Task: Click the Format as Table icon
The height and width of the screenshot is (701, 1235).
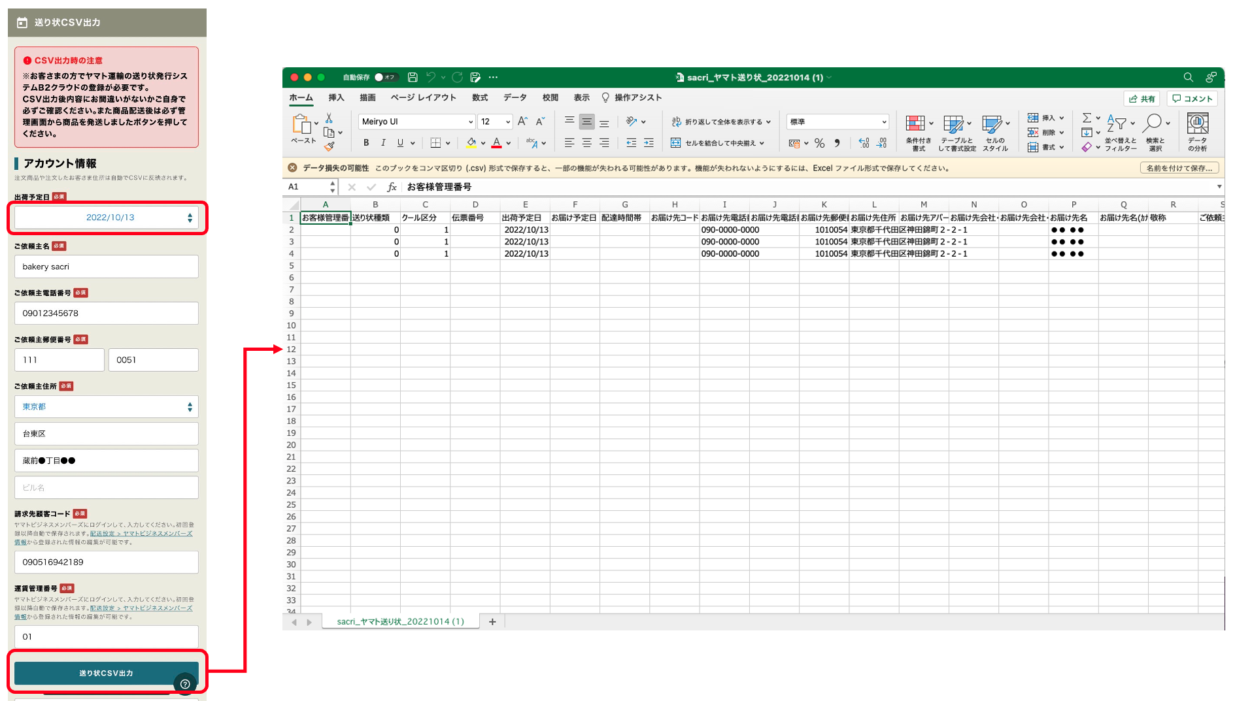Action: pyautogui.click(x=953, y=123)
